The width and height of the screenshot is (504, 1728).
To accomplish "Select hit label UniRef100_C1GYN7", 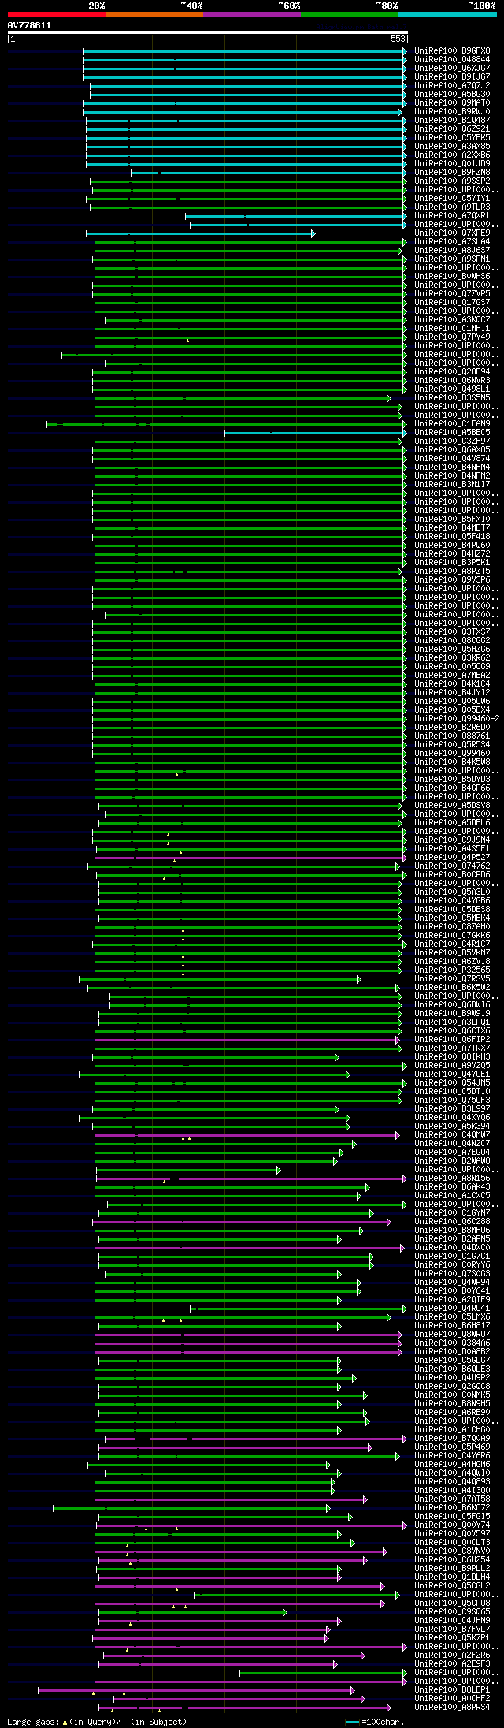I will tap(452, 1212).
